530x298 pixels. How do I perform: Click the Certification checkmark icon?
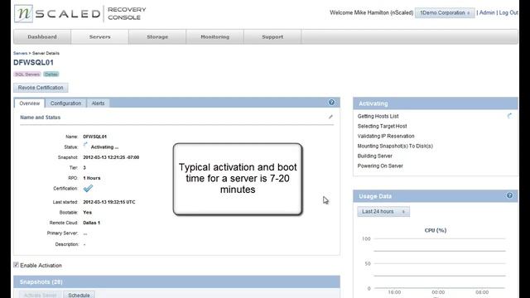88,188
